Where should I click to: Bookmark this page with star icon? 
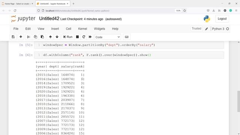click(x=184, y=10)
